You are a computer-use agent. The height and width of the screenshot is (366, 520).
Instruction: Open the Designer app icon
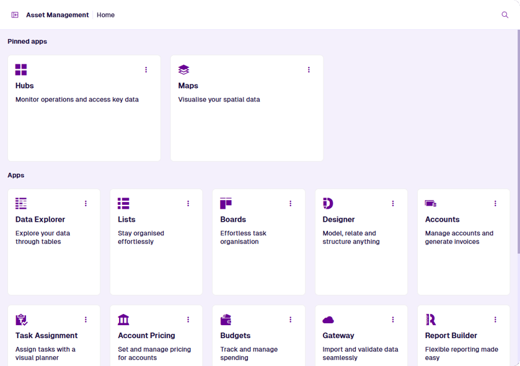click(328, 203)
